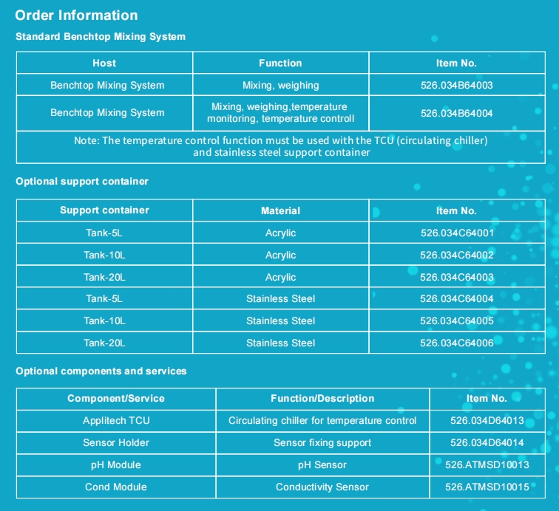Image resolution: width=559 pixels, height=511 pixels.
Task: Select item number 526.034C64006
Action: click(x=456, y=343)
